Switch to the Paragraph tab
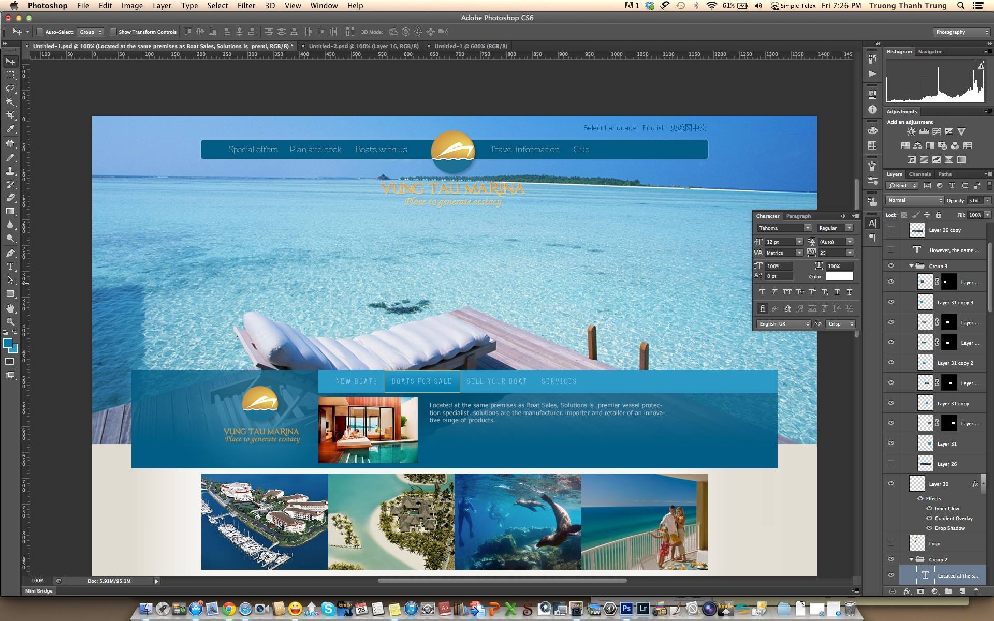The height and width of the screenshot is (621, 994). [798, 216]
